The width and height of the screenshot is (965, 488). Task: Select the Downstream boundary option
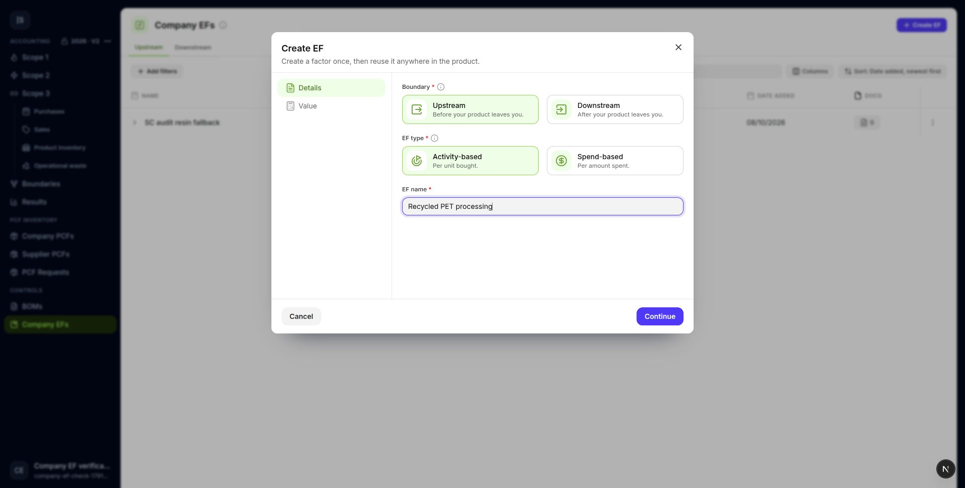click(x=615, y=109)
